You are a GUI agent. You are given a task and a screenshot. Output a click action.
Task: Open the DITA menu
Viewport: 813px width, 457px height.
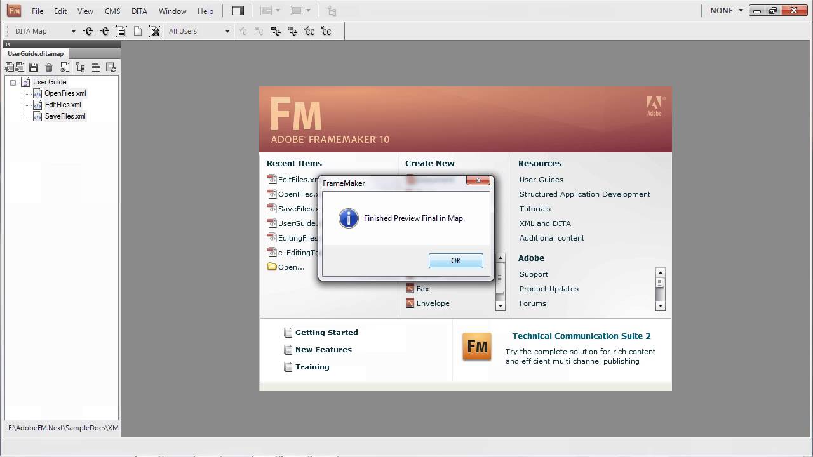pos(139,11)
